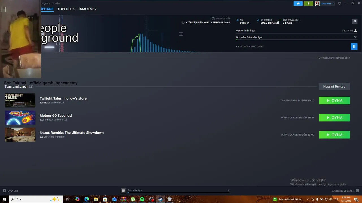362x203 pixels.
Task: Click the Ara taskbar search box
Action: 36,199
